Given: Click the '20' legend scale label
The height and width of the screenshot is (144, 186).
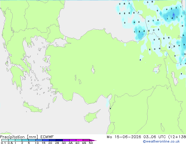Looking at the screenshot, I should tap(50, 143).
